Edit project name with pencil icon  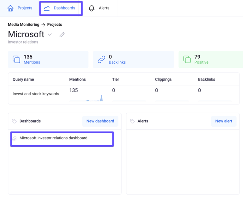(62, 35)
